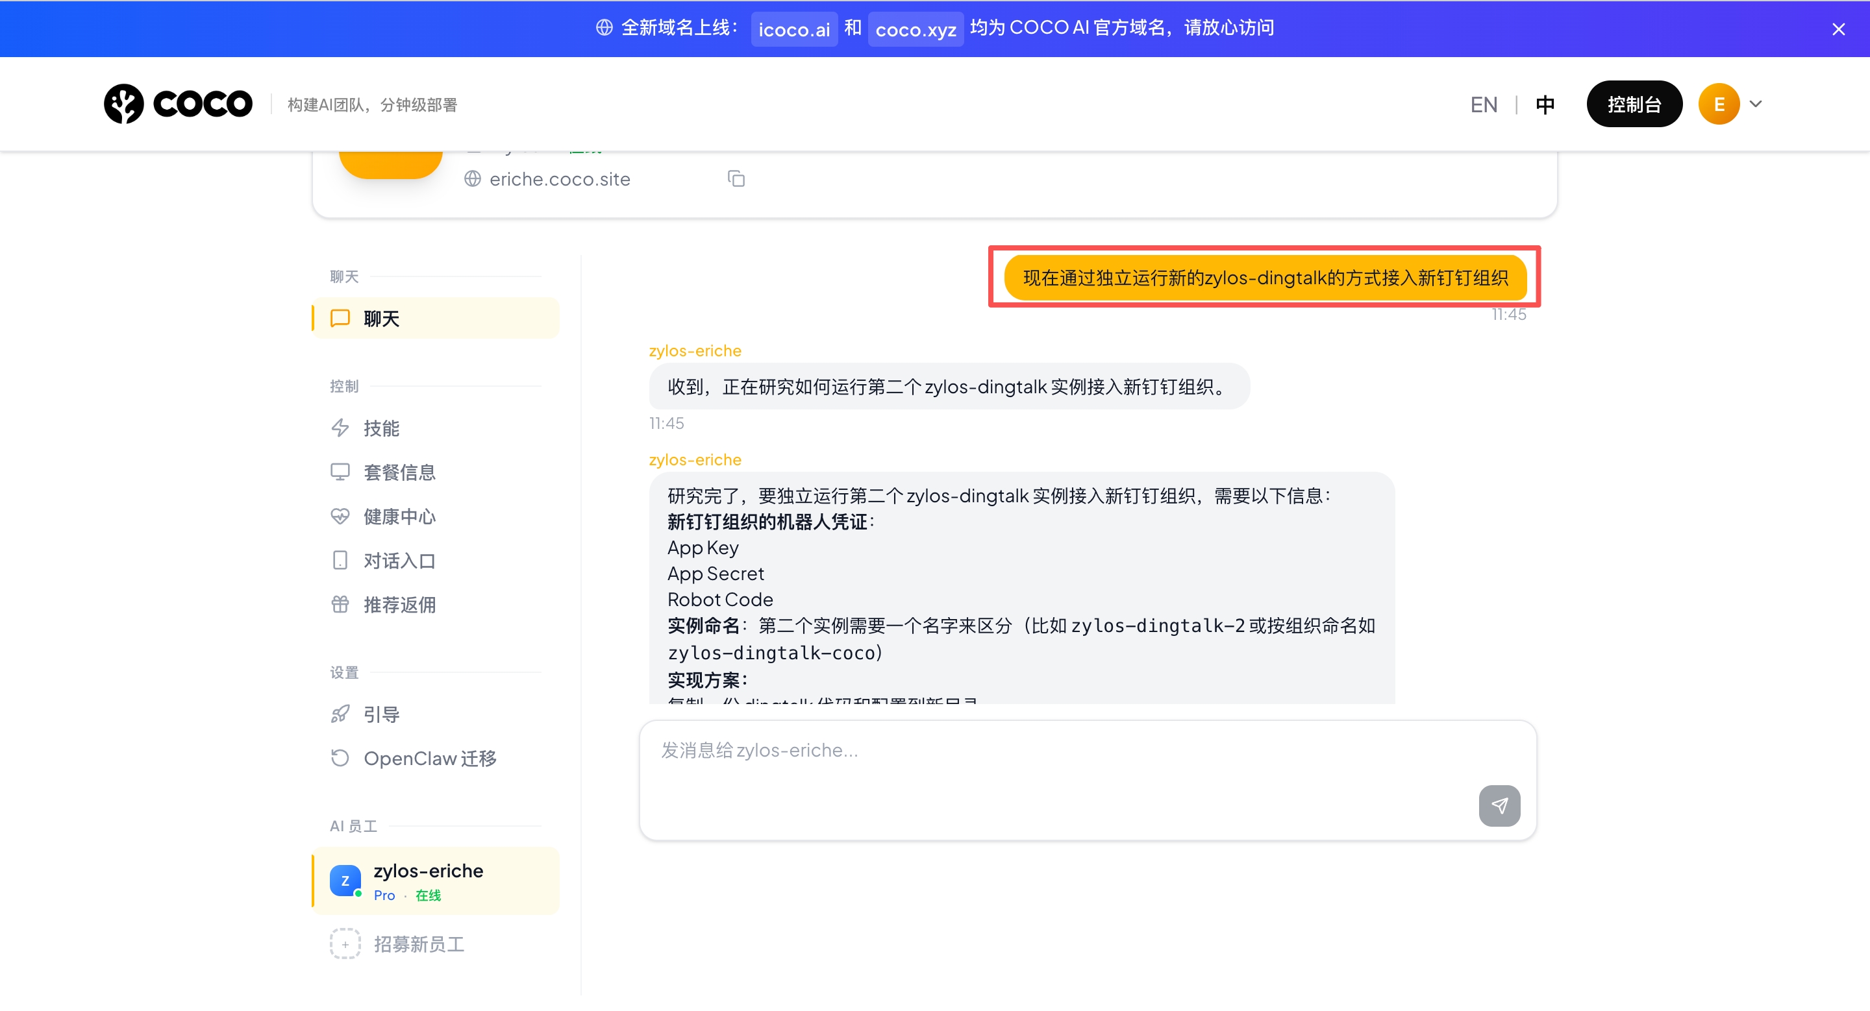Screen dimensions: 1870x1011
Task: Open 推荐返佣 in the sidebar
Action: coord(436,605)
